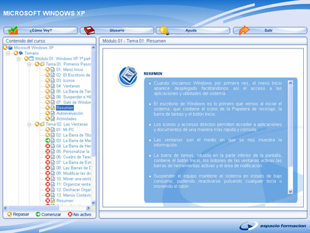Screen dimensions: 310x233
Task: Select the Autoevaluación item under Tema 01
Action: [x=69, y=113]
